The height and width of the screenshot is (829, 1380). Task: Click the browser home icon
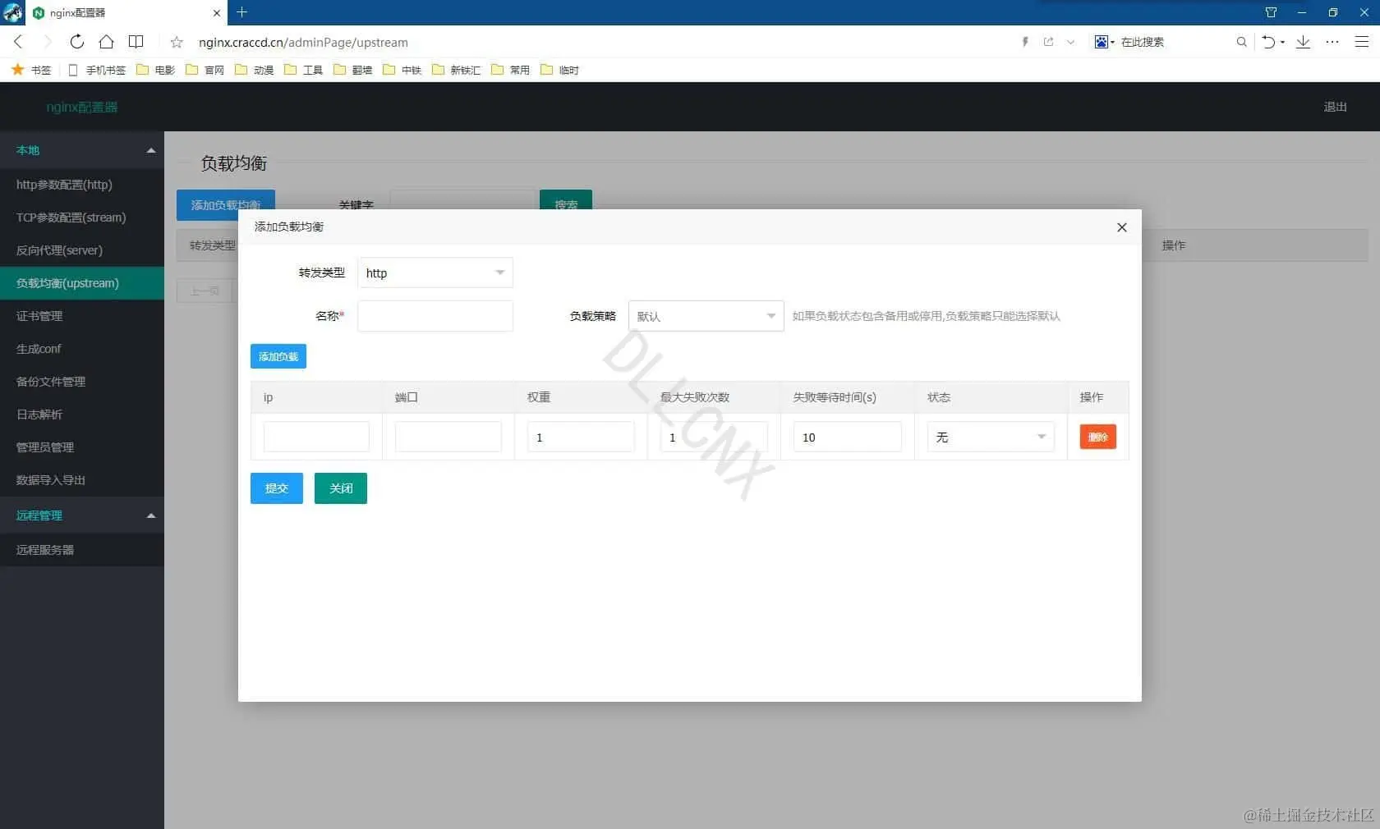pos(106,42)
